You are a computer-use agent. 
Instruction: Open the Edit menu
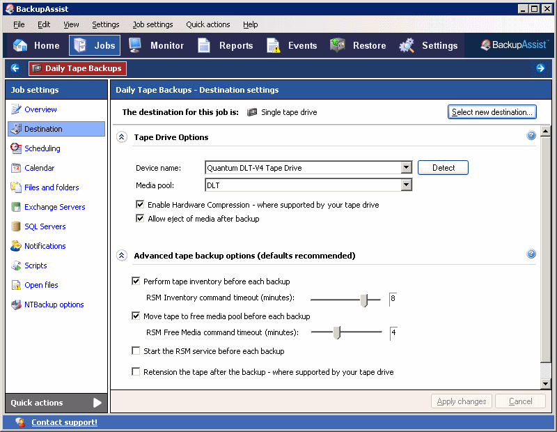[x=44, y=24]
